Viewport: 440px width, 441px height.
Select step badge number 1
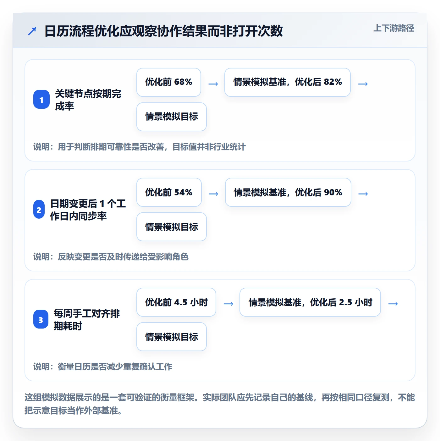pos(41,100)
